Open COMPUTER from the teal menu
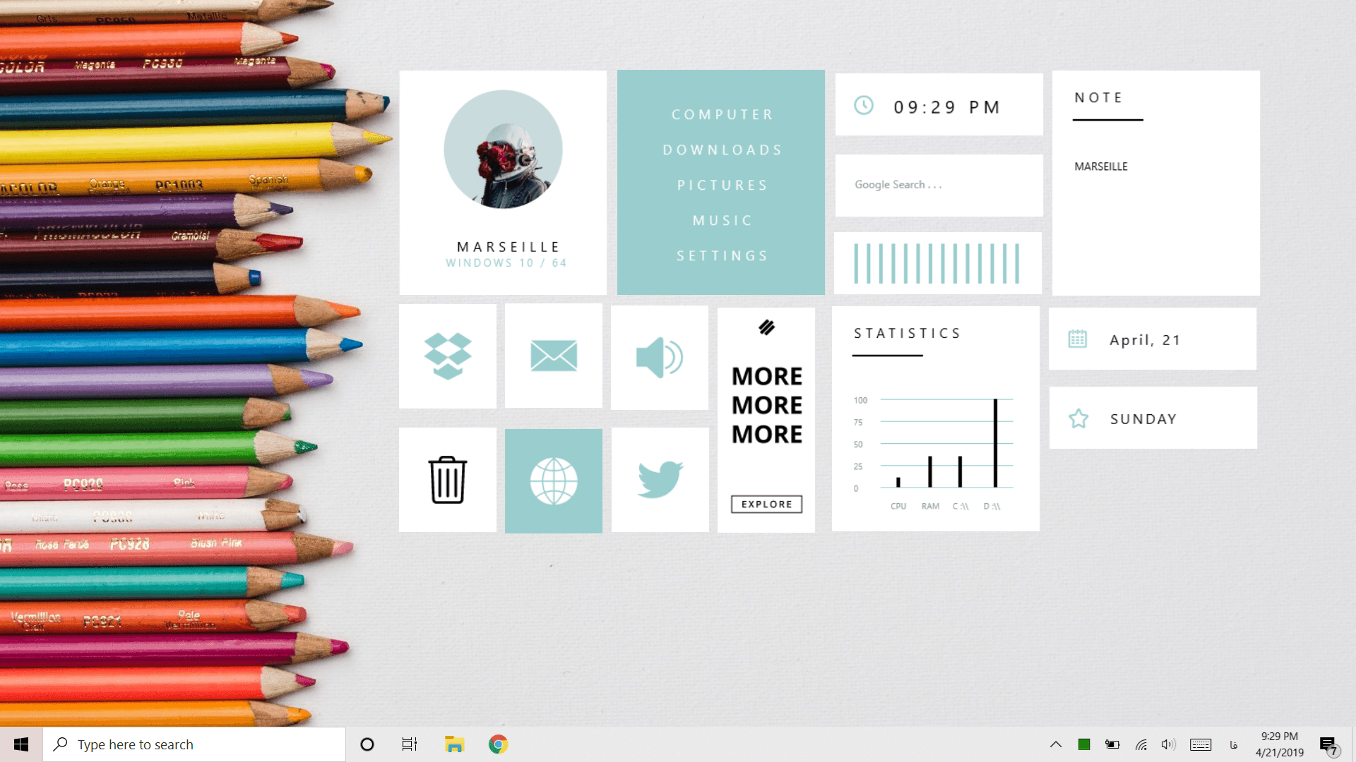Screen dimensions: 1356x762 (x=722, y=114)
